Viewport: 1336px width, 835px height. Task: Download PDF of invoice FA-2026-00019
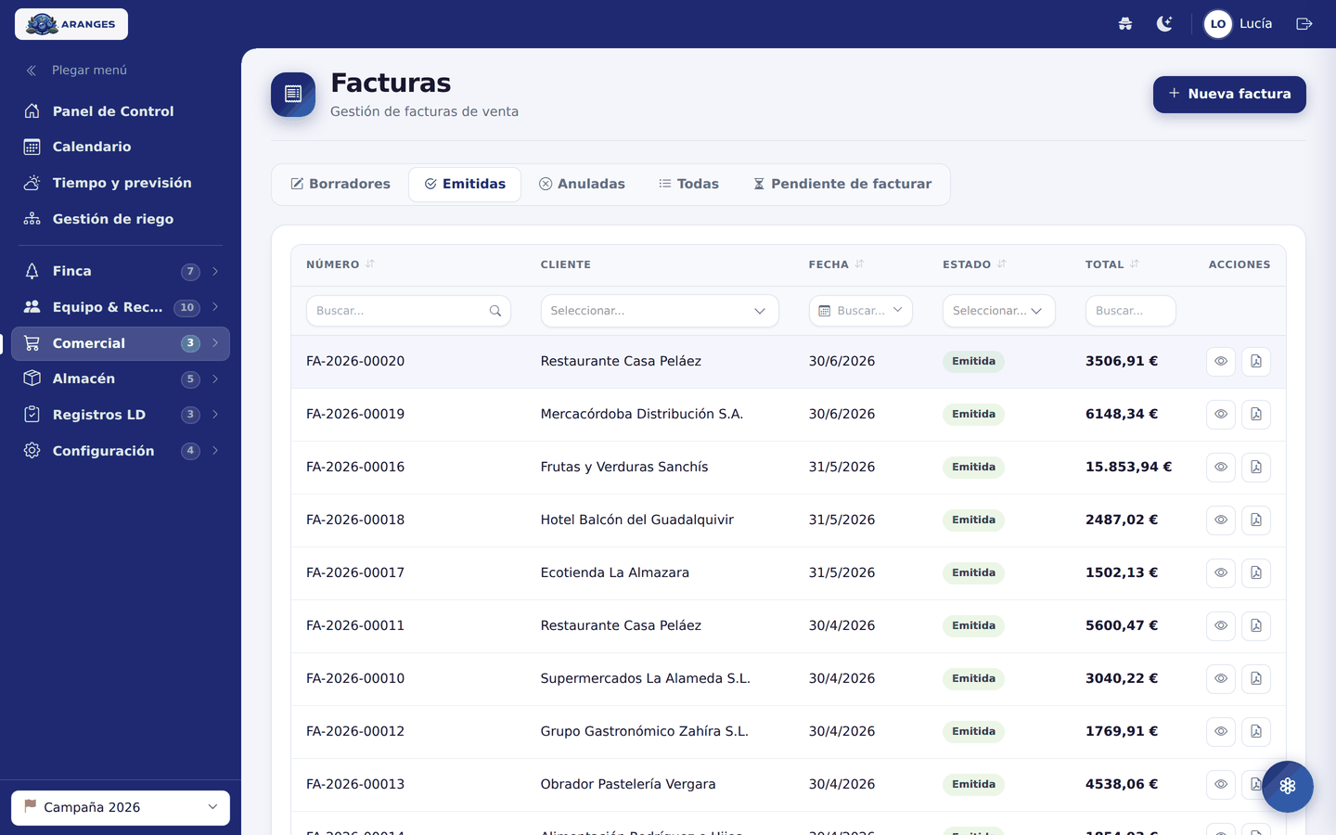(1256, 415)
